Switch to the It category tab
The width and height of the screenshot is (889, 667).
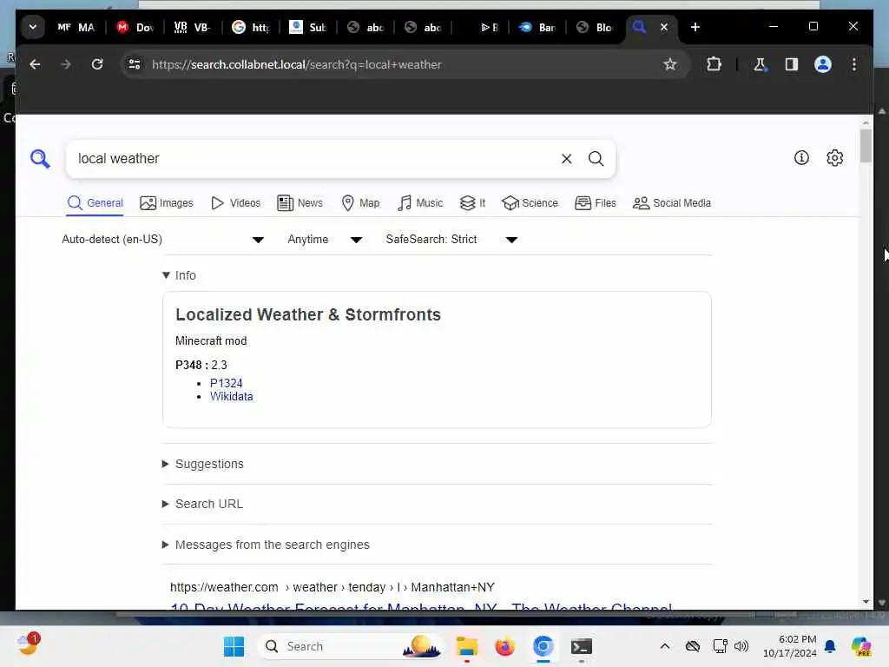tap(472, 203)
